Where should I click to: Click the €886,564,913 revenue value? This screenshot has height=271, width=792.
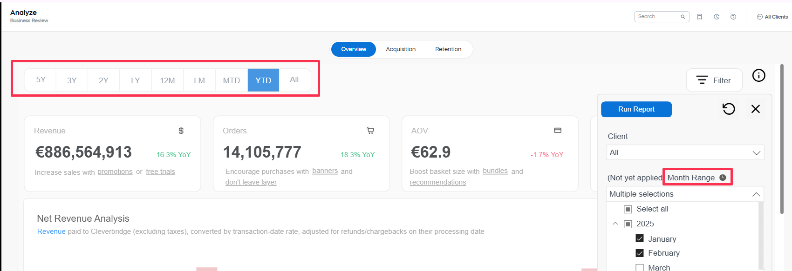point(84,152)
